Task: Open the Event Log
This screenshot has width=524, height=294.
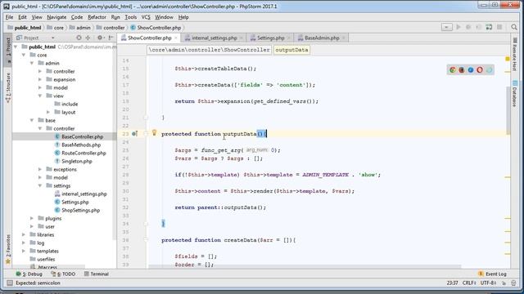Action: 493,274
